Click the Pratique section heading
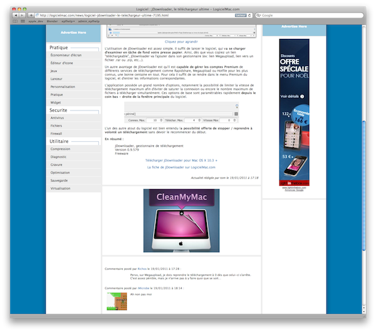Viewport: 376px width, 332px height. pos(59,48)
